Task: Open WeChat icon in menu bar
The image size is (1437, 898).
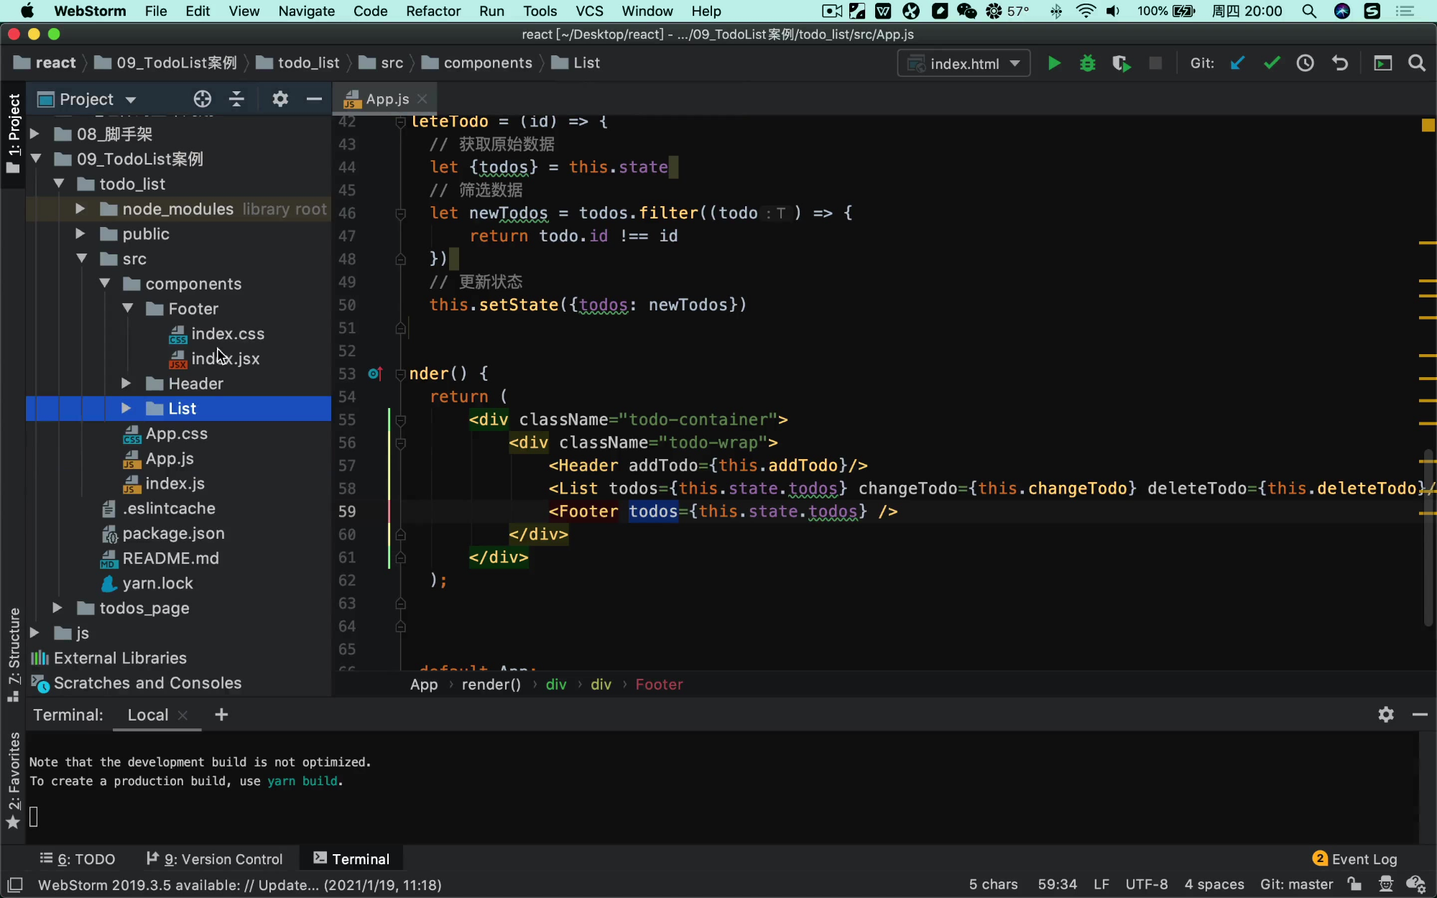Action: (966, 11)
